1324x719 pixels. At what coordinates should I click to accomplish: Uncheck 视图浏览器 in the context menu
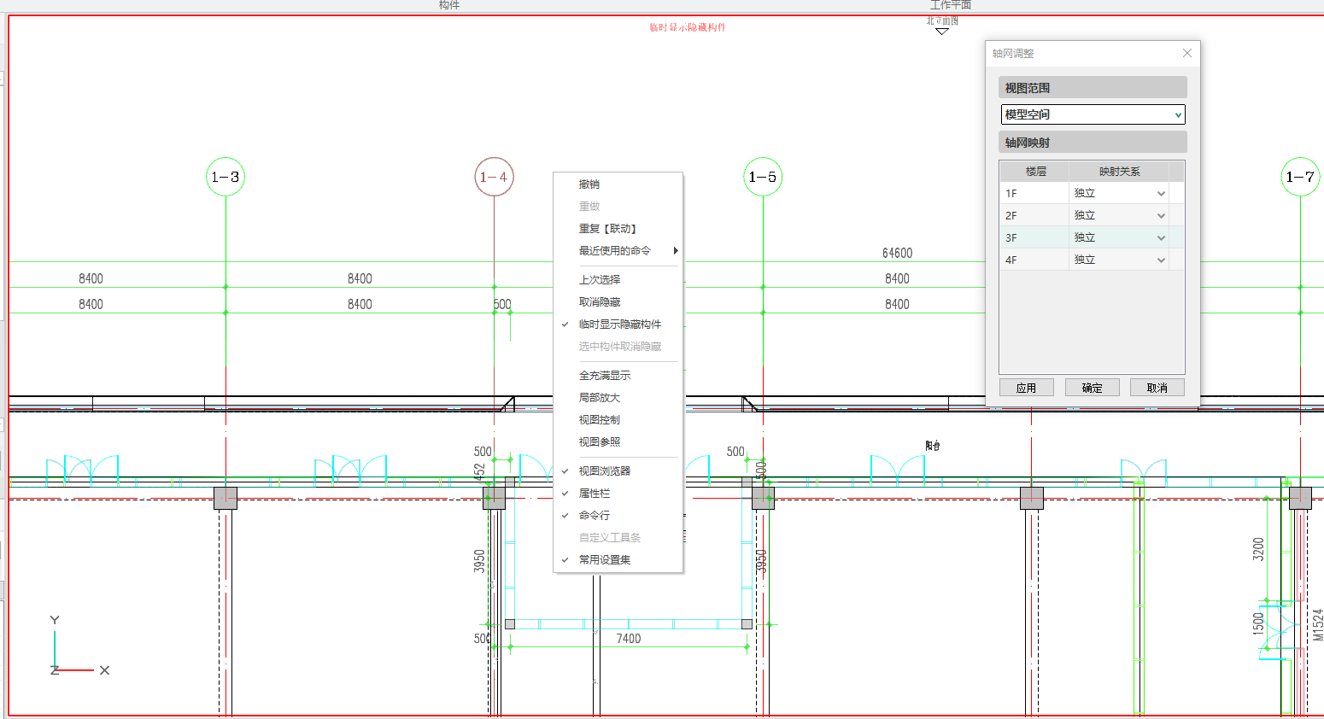(x=604, y=471)
